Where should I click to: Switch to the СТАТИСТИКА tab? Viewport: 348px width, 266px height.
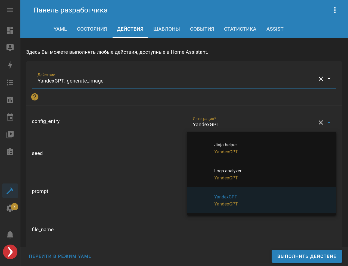pos(240,29)
